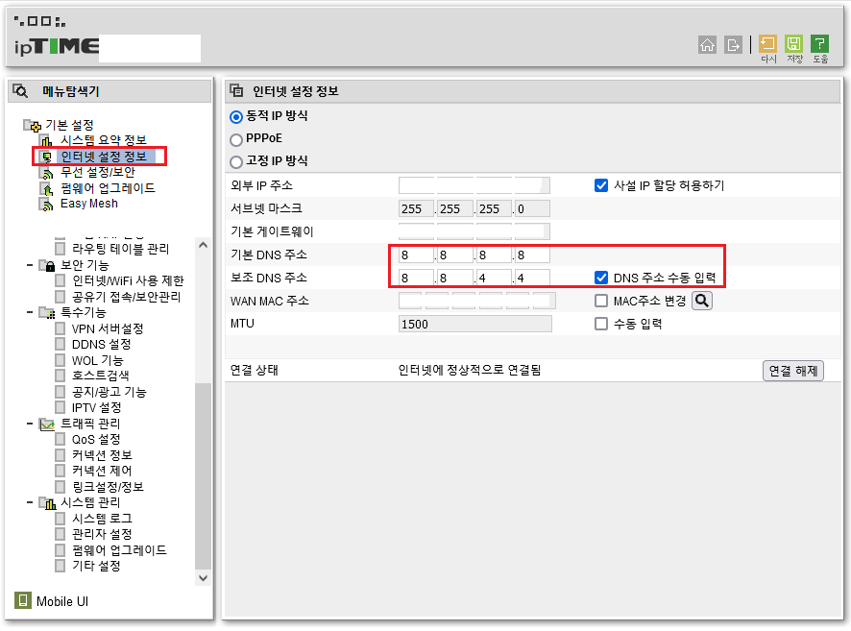This screenshot has height=631, width=851.
Task: Click the menu tree scrollbar down arrow
Action: click(203, 578)
